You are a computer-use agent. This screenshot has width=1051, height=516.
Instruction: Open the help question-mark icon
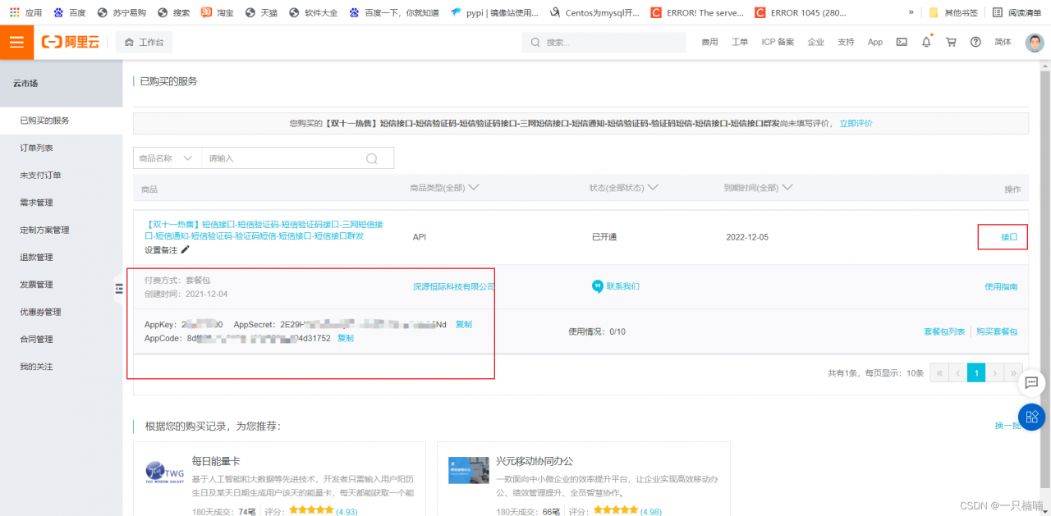[975, 42]
